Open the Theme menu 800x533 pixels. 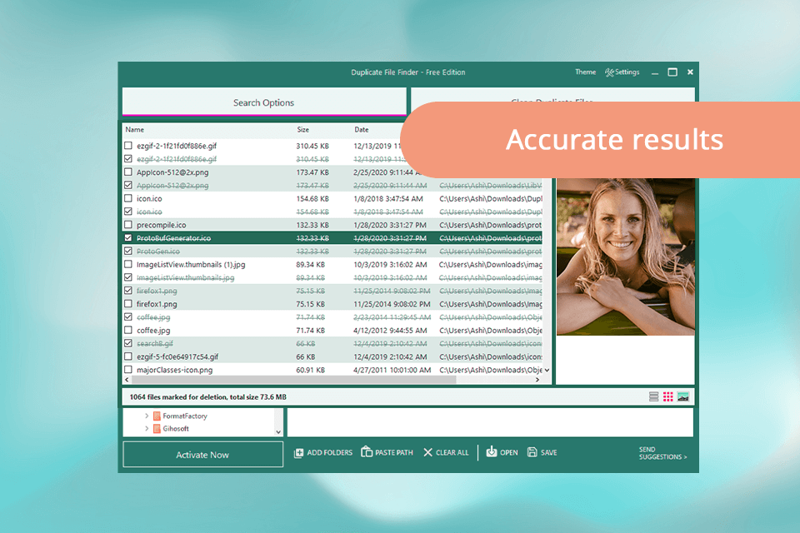[x=585, y=72]
